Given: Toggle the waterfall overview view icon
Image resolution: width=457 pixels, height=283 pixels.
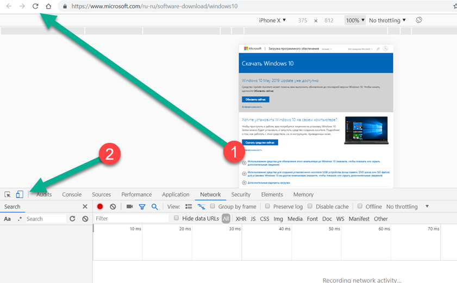Looking at the screenshot, I should tap(201, 206).
